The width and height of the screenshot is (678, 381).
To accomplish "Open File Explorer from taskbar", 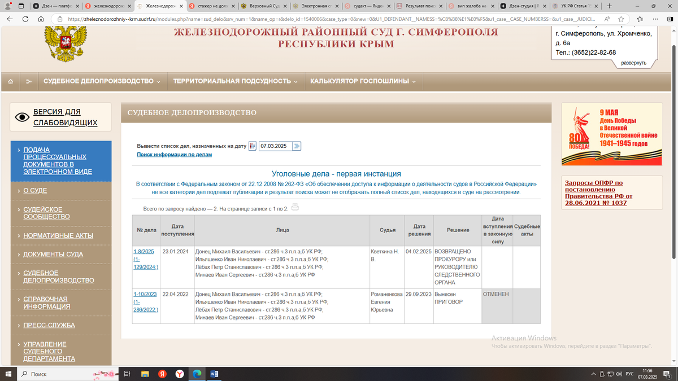I will pos(145,374).
